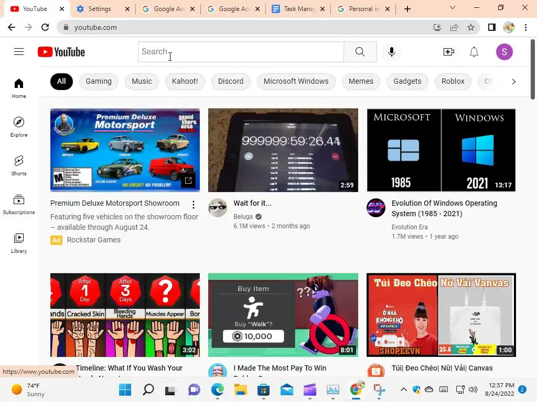Switch to the Task Manager browser tab
537x402 pixels.
298,9
